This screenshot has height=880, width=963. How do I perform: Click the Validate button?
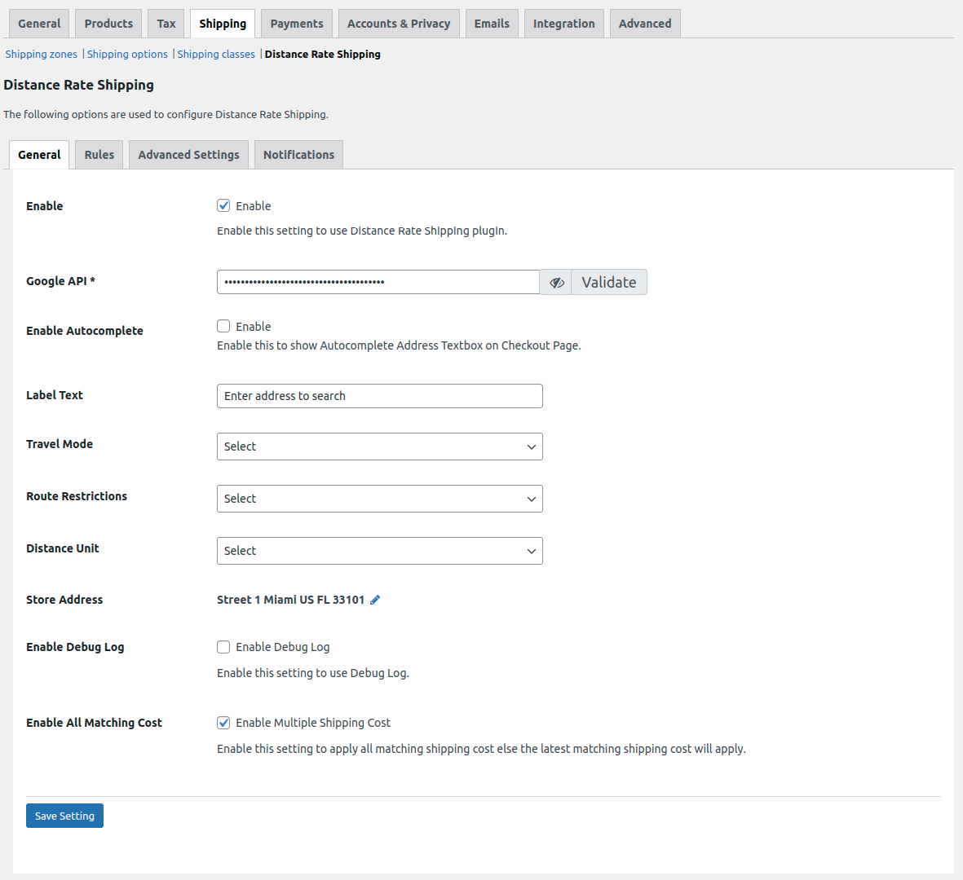[608, 282]
